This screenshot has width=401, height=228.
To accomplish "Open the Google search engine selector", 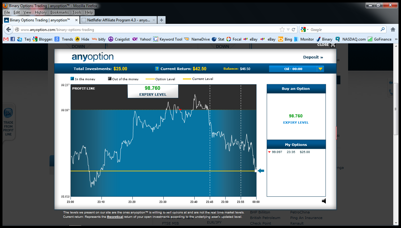I will coord(304,29).
